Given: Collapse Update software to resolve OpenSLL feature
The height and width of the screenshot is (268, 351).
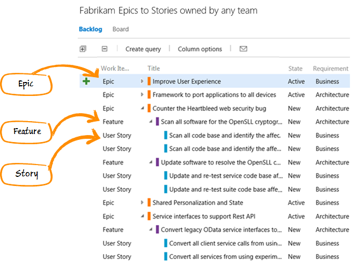Looking at the screenshot, I should (151, 162).
